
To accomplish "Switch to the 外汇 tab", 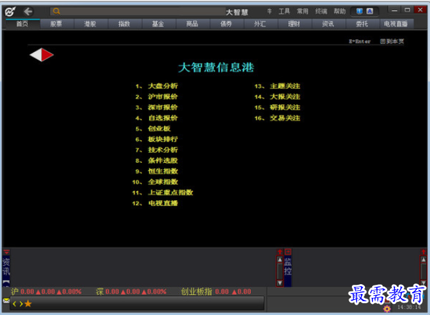I will coord(260,24).
